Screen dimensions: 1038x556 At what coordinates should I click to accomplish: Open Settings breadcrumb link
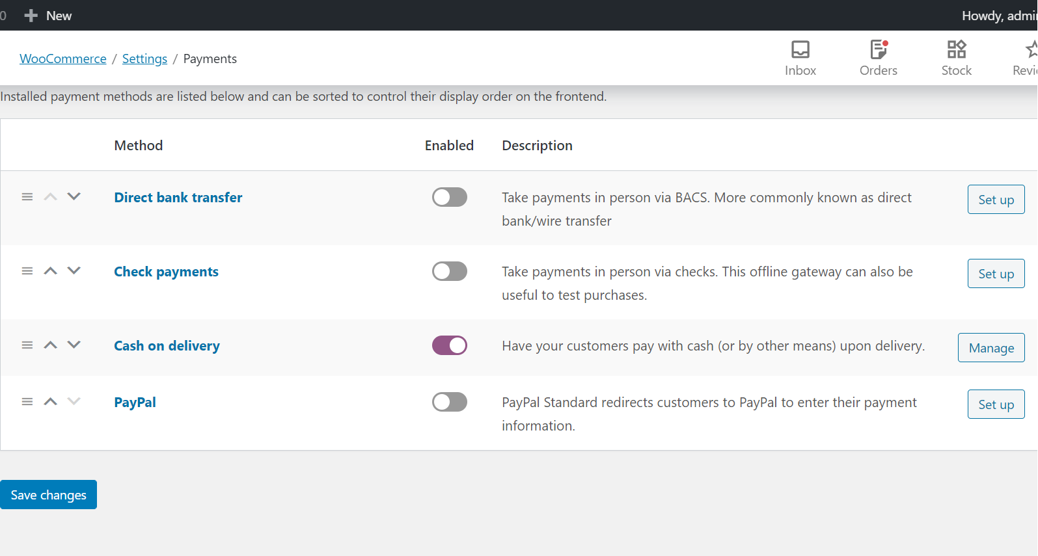pos(144,59)
